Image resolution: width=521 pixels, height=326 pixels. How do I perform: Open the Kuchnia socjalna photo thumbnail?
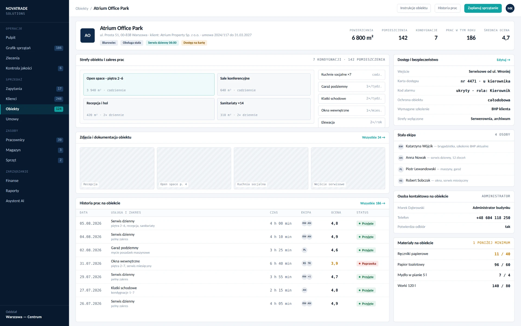pos(271,168)
